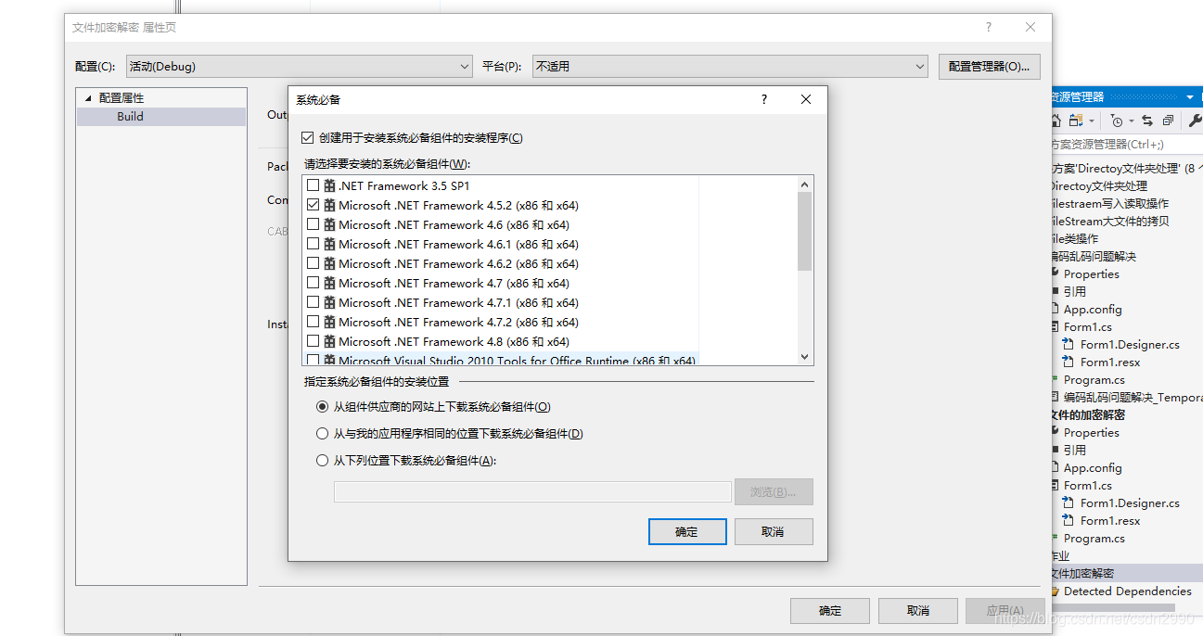Click the pending changes filter clock icon
This screenshot has height=636, width=1203.
click(x=1117, y=121)
